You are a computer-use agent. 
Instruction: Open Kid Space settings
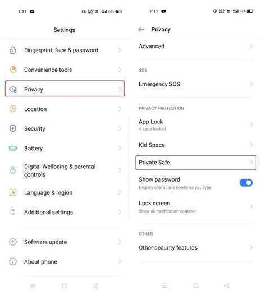coord(196,145)
